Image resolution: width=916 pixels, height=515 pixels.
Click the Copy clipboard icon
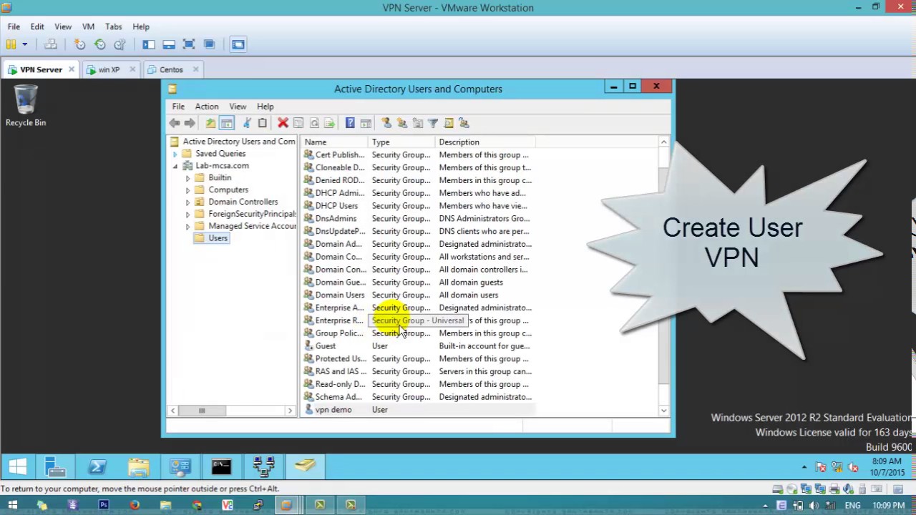pos(263,123)
